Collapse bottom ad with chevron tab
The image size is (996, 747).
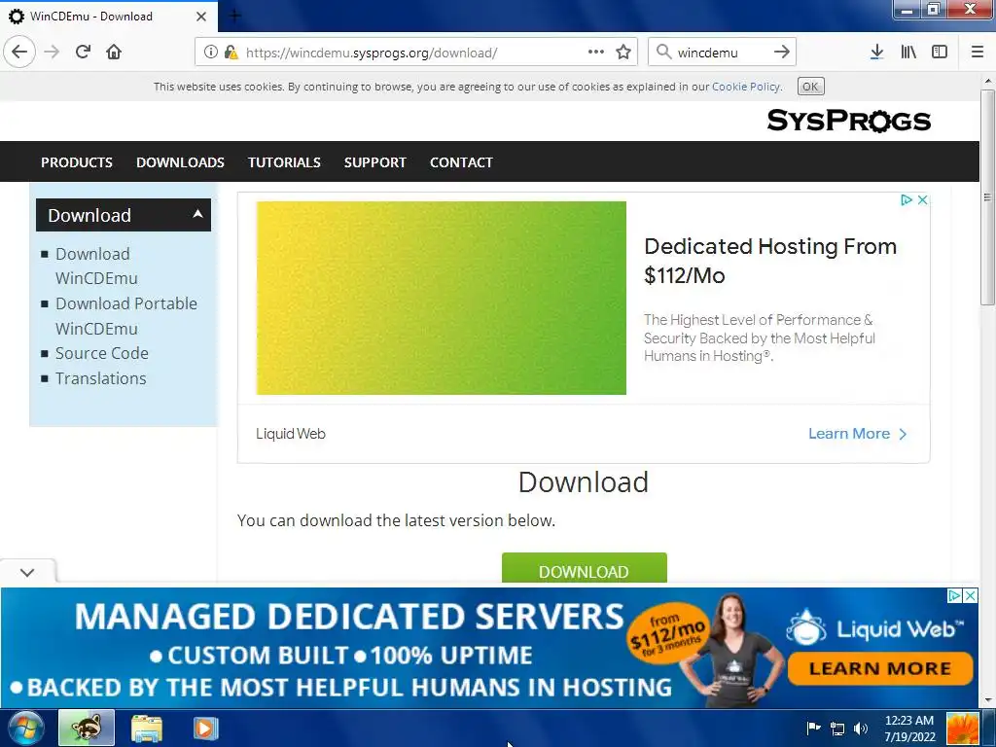pyautogui.click(x=27, y=572)
